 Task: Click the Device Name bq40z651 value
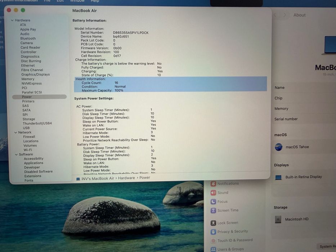coord(121,37)
